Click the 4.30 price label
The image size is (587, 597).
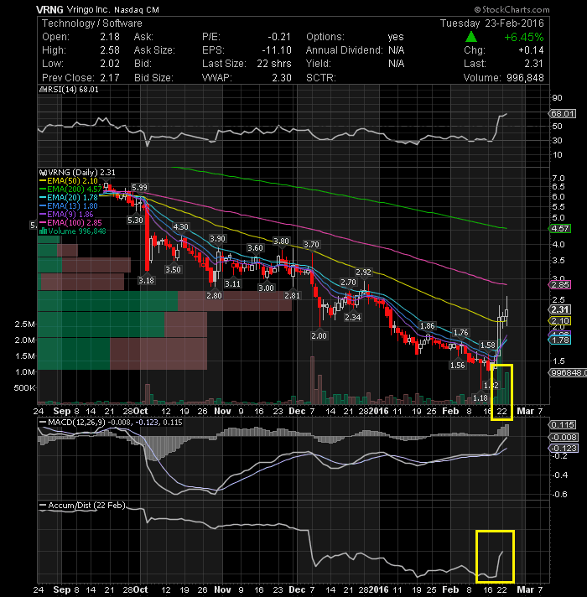pos(180,227)
